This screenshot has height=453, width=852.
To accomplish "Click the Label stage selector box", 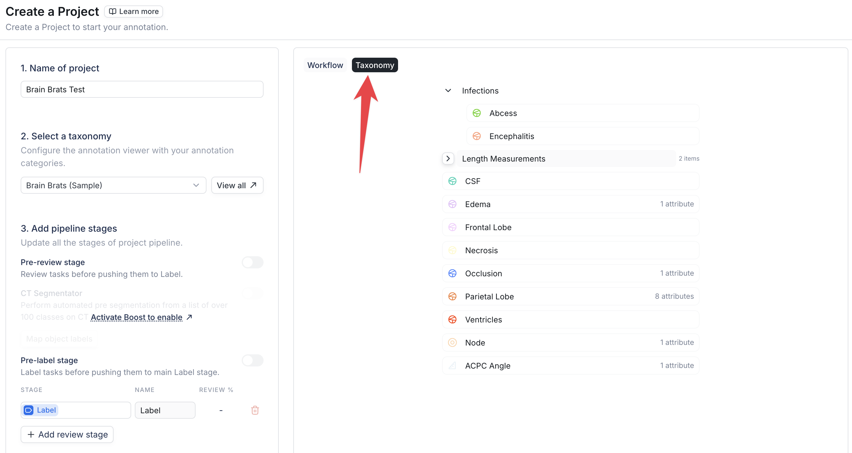I will coord(76,410).
